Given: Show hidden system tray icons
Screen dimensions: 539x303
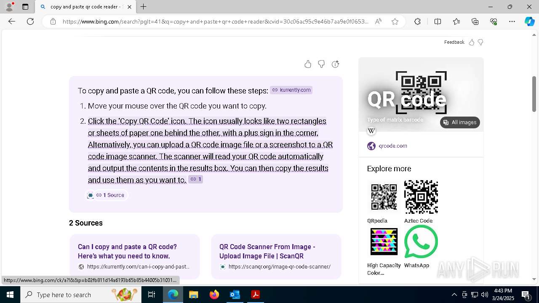Looking at the screenshot, I should [454, 295].
